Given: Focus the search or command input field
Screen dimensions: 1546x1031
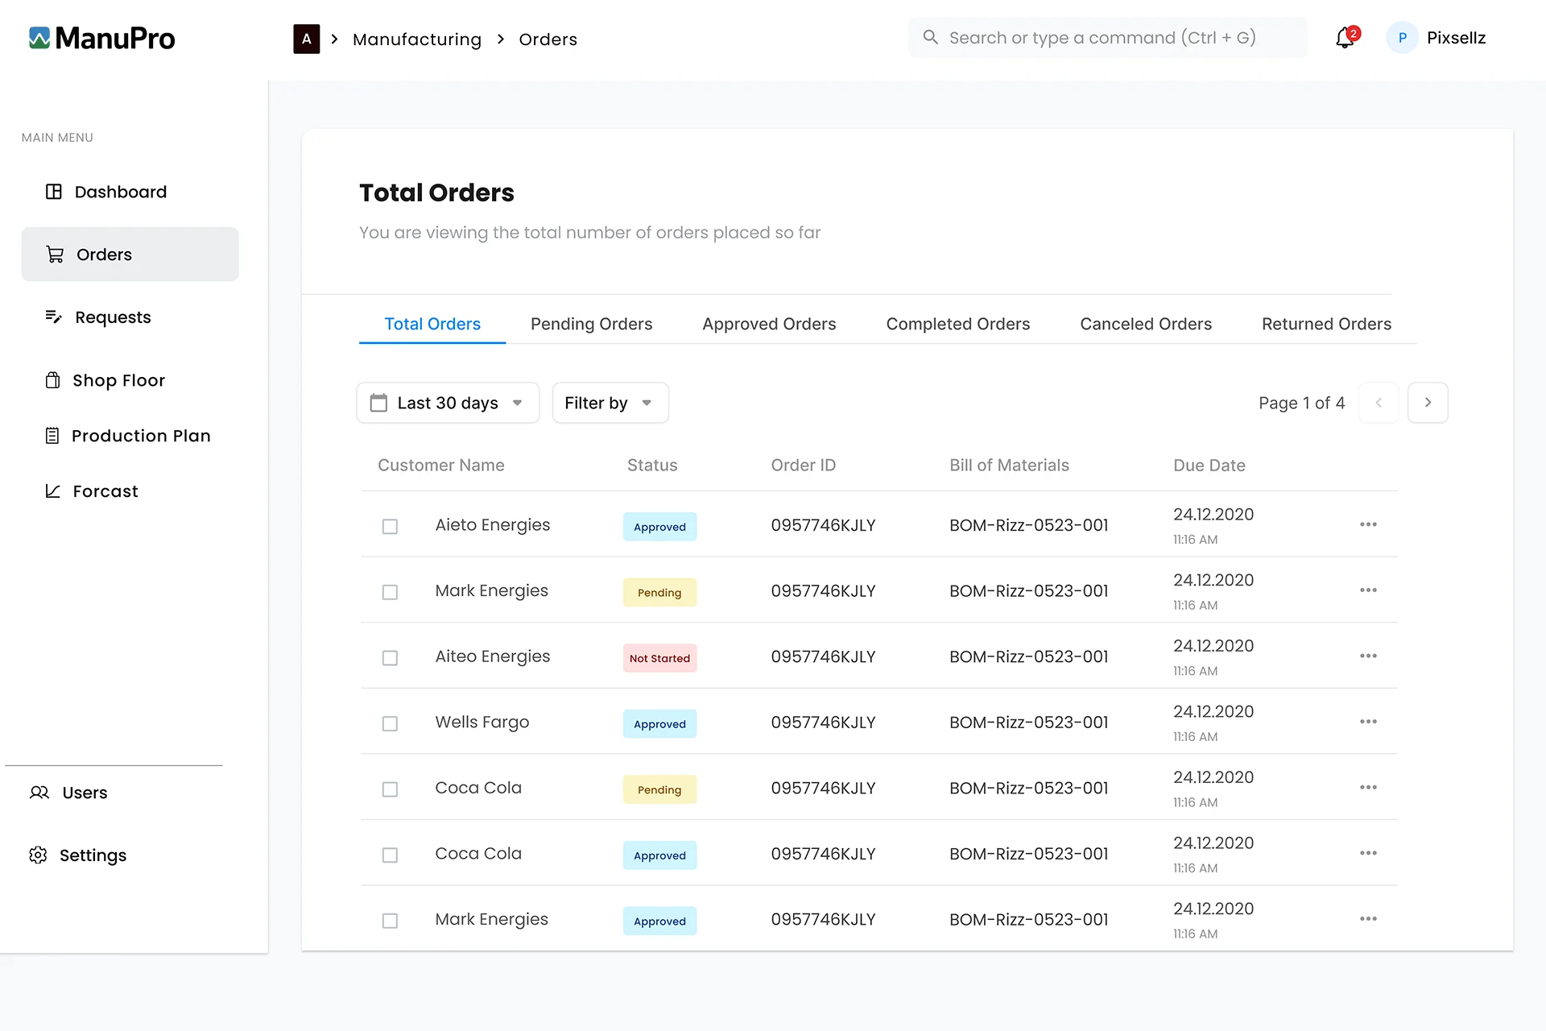Looking at the screenshot, I should tap(1107, 38).
